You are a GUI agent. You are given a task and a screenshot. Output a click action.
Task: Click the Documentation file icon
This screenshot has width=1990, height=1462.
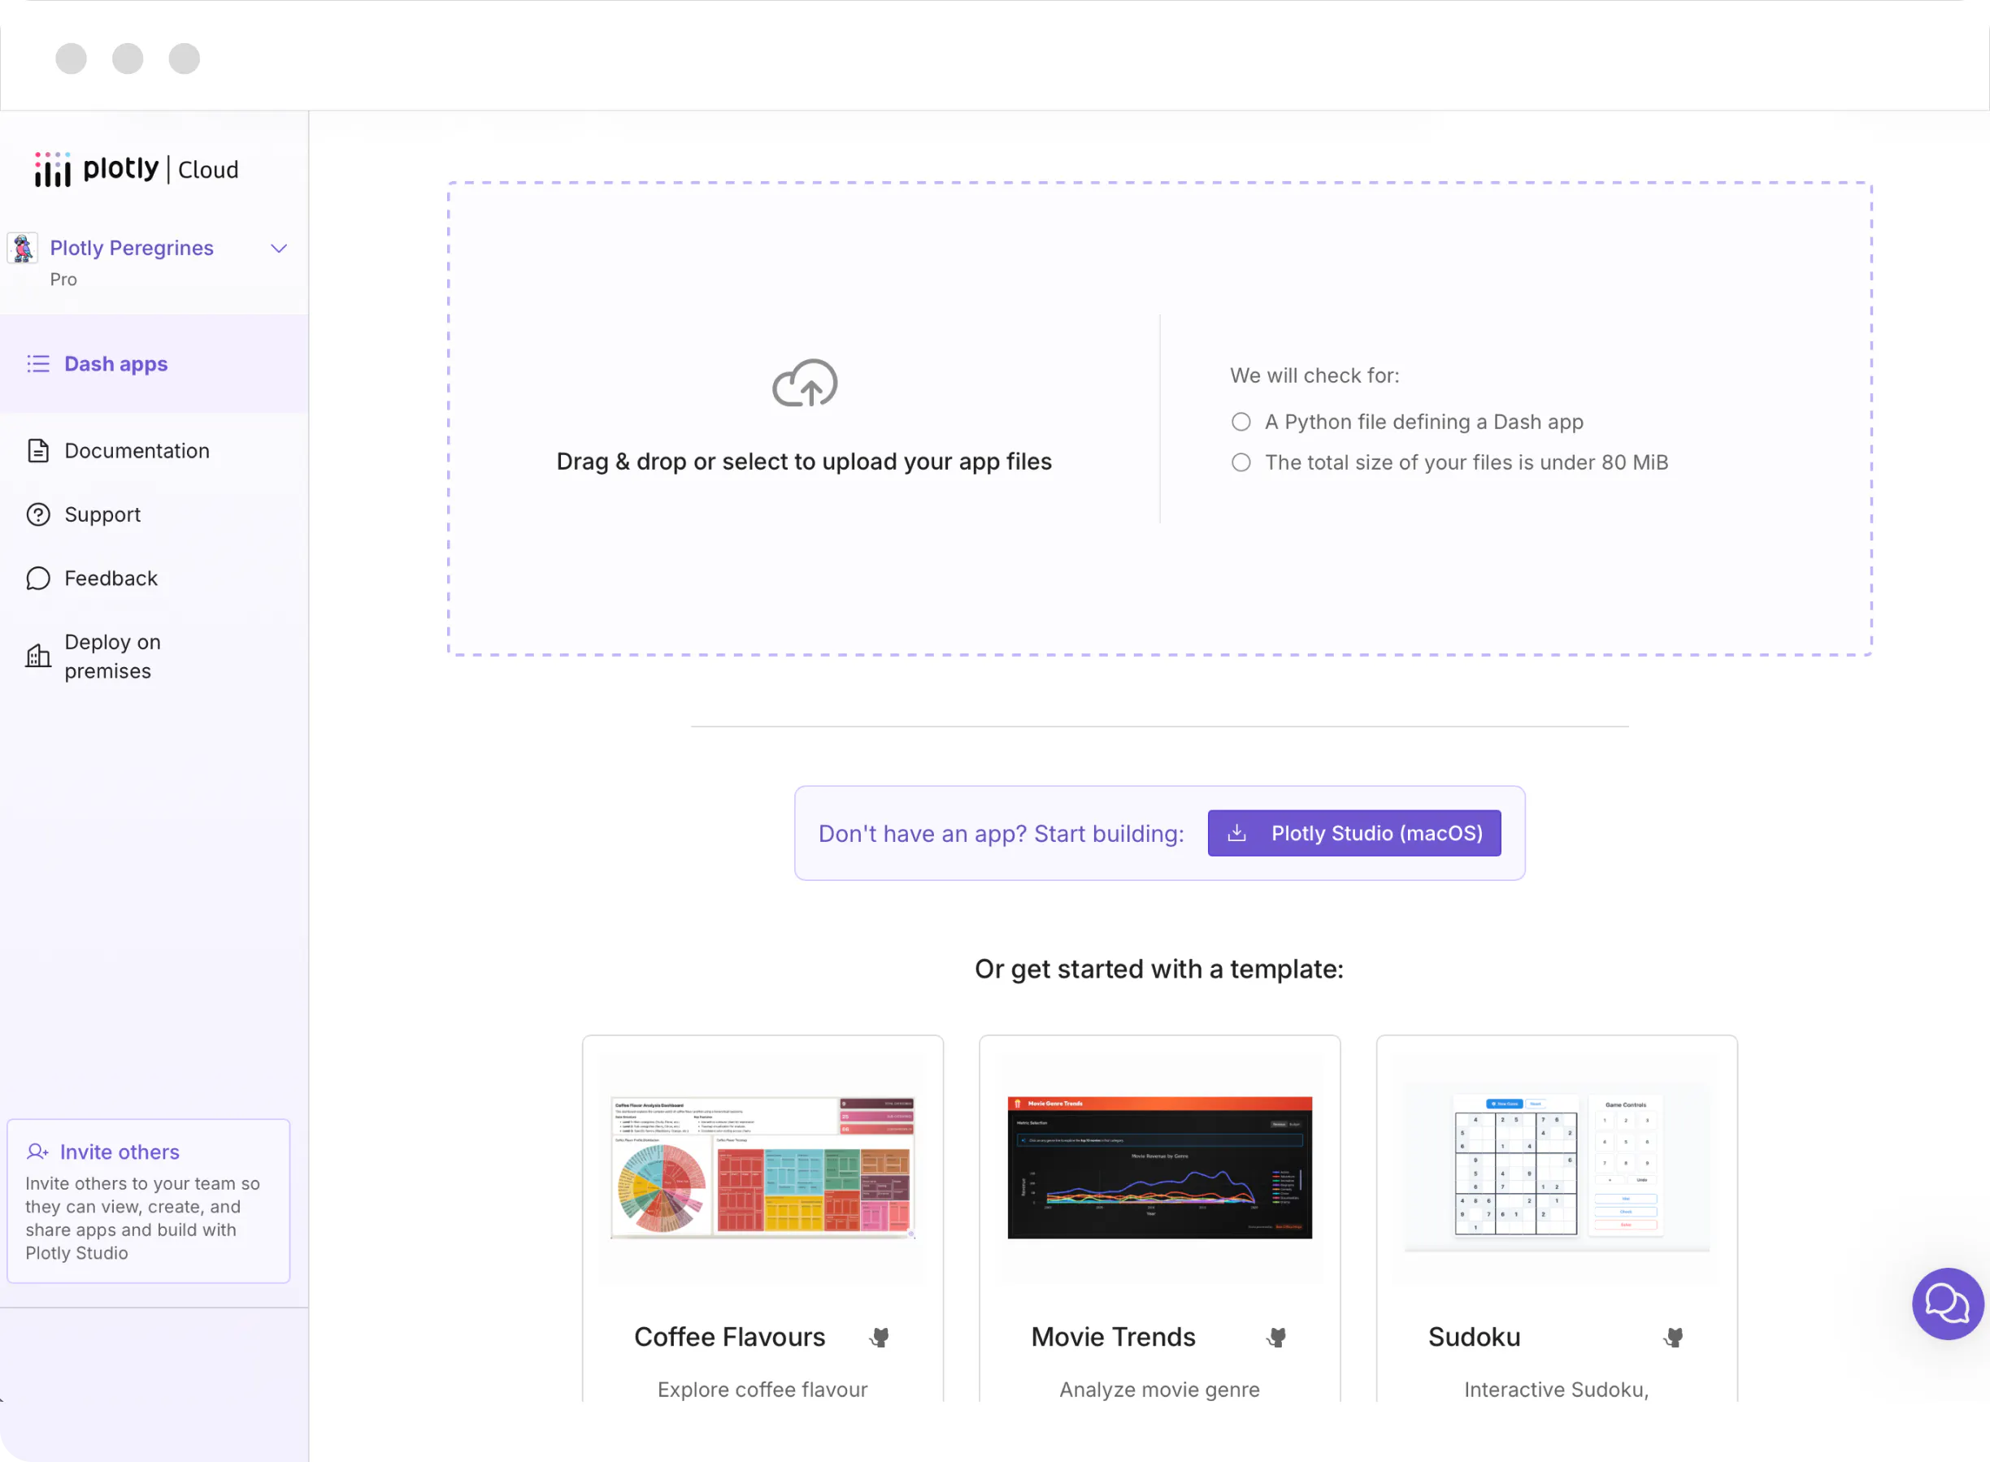pyautogui.click(x=38, y=450)
